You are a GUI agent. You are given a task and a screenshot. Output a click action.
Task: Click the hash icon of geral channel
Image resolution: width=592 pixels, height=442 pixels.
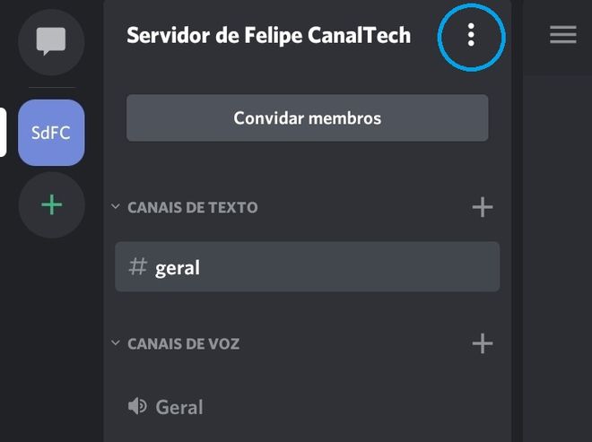tap(137, 266)
